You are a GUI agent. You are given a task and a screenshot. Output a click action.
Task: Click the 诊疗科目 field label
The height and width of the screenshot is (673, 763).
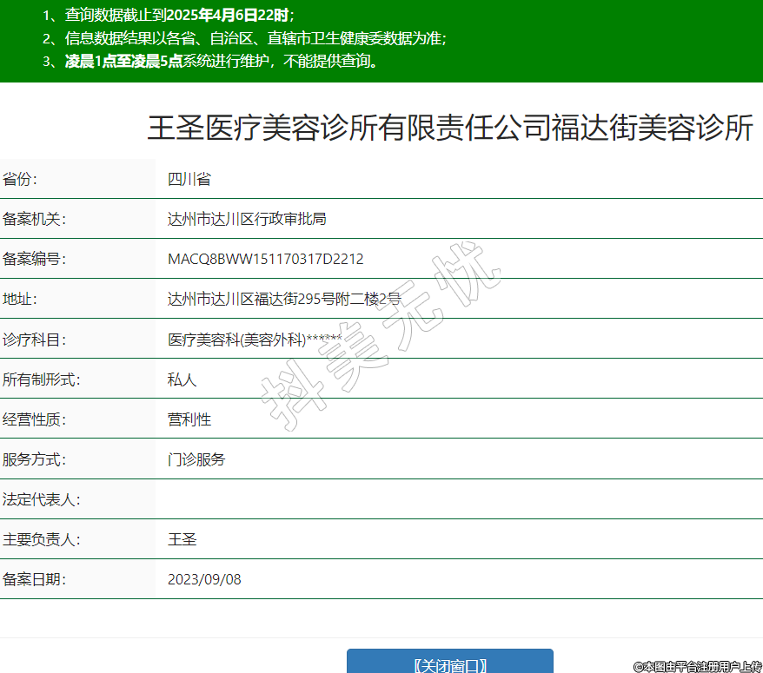pyautogui.click(x=35, y=340)
